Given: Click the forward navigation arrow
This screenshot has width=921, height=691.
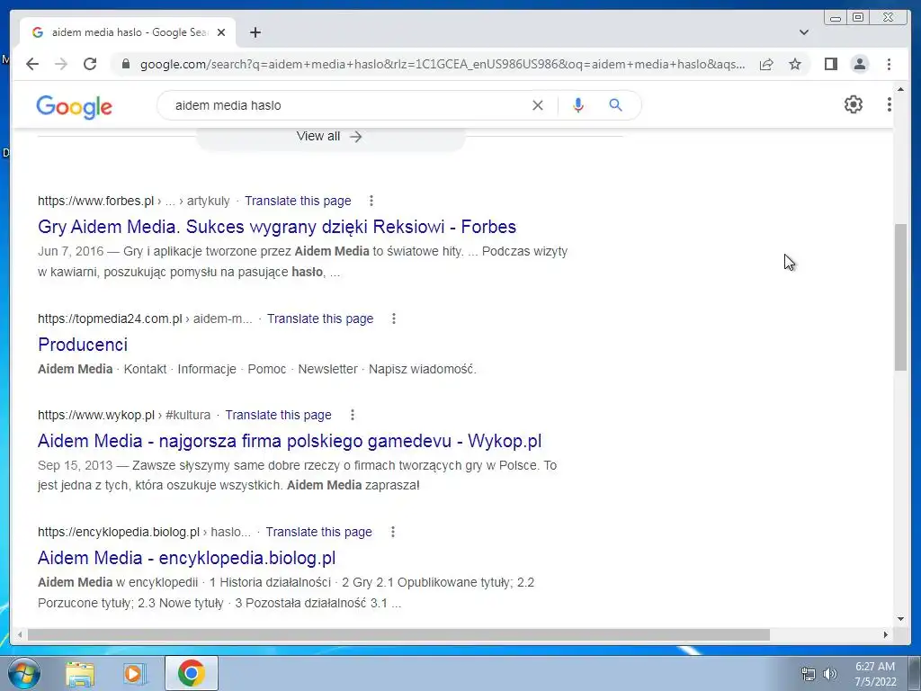Looking at the screenshot, I should click(x=61, y=64).
